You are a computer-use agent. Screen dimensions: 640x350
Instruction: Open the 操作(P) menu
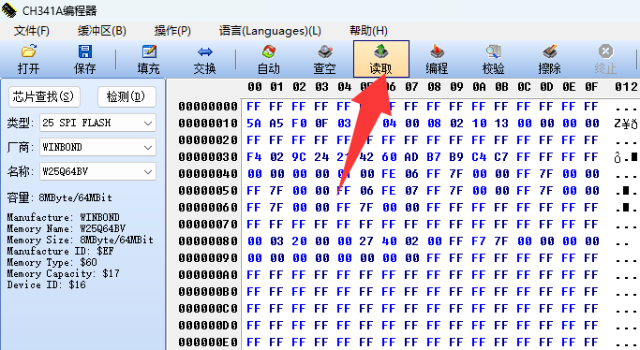(172, 31)
